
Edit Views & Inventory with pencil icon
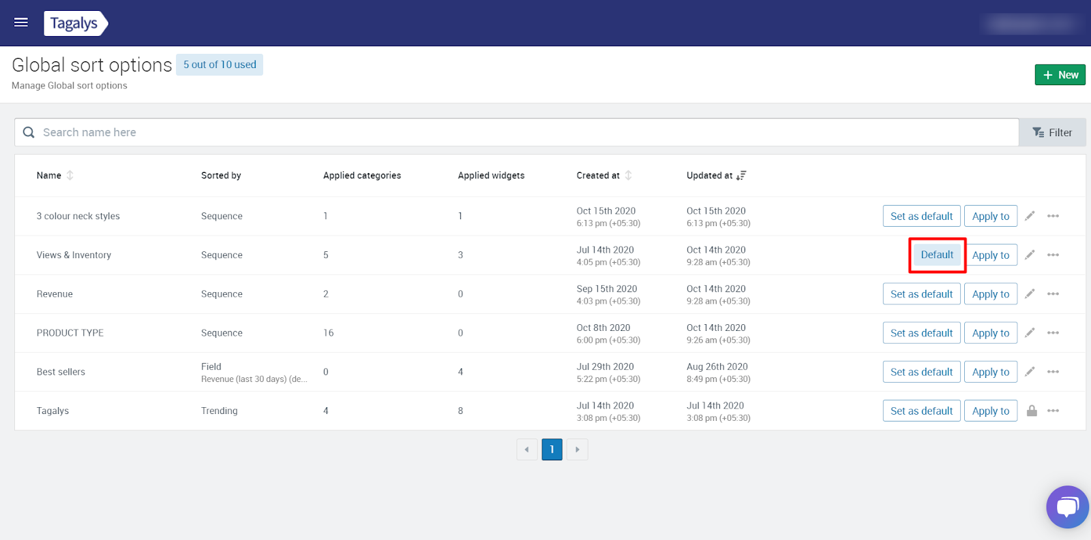click(1030, 255)
